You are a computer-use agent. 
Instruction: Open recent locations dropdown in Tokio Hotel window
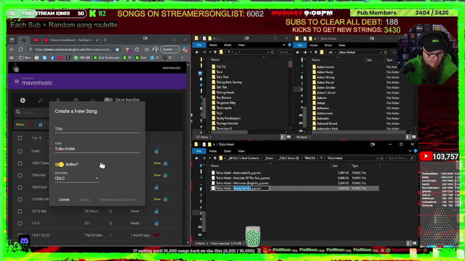[210, 158]
